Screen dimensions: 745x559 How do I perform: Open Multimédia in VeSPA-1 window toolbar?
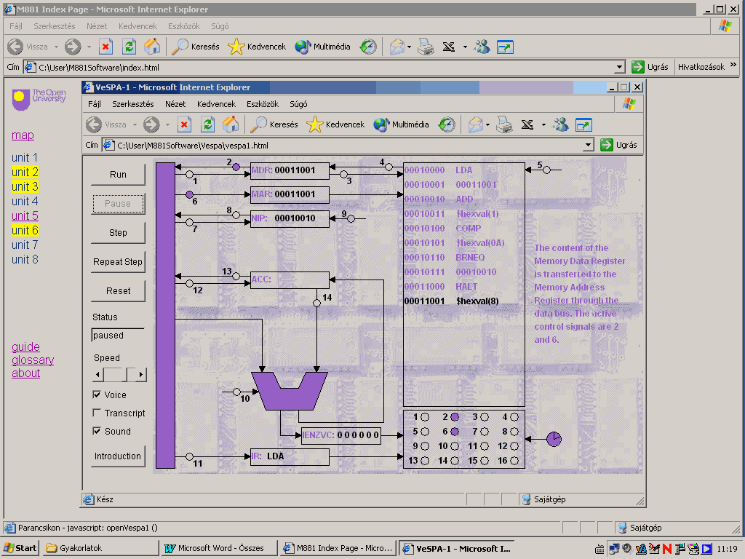point(402,124)
